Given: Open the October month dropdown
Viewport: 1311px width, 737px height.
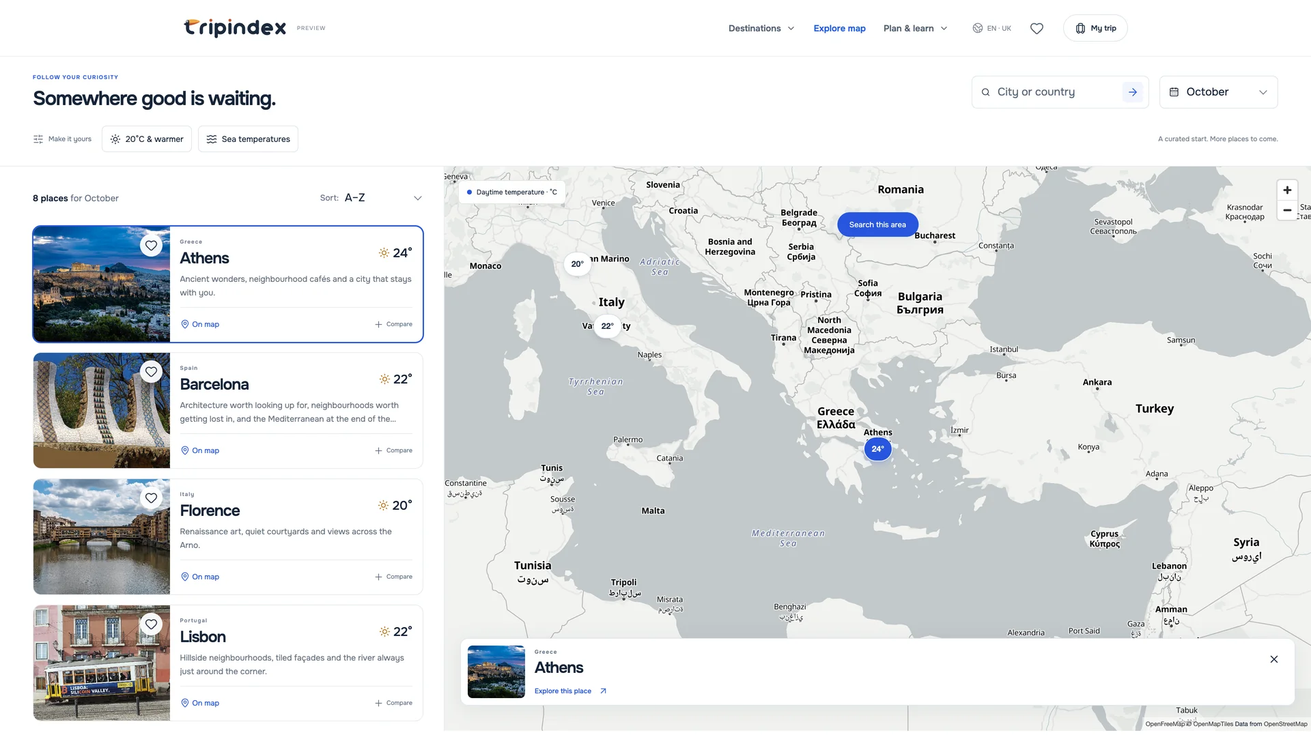Looking at the screenshot, I should 1218,92.
